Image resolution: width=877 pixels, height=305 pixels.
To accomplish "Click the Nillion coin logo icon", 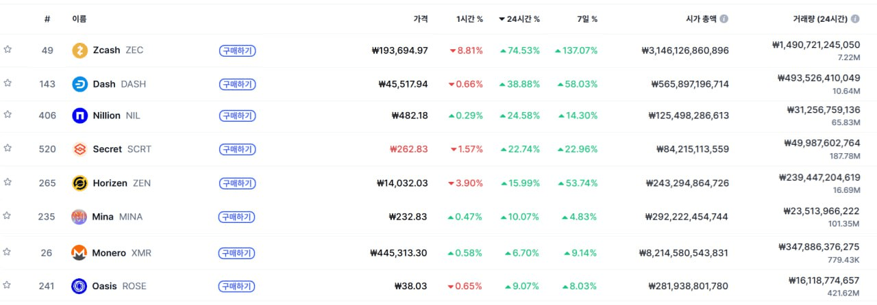I will pyautogui.click(x=80, y=116).
